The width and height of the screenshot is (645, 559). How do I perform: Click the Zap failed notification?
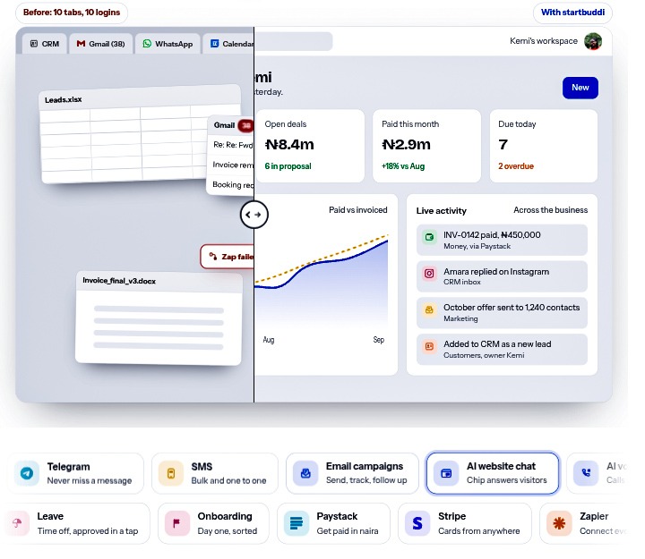click(227, 257)
